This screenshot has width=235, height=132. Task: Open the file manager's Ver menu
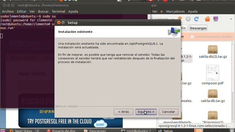tap(155, 11)
